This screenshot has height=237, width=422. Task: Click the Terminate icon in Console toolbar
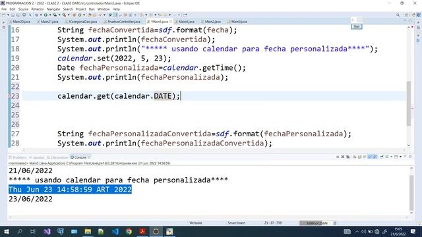coord(338,157)
